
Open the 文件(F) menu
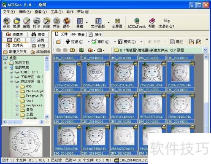click(9, 12)
